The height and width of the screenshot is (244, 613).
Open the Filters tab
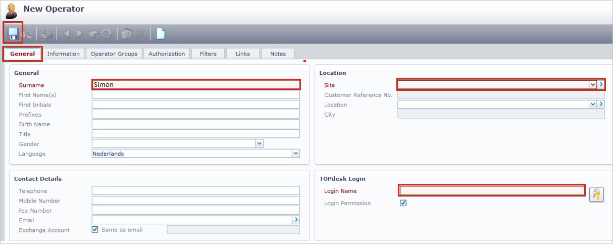[x=208, y=54]
